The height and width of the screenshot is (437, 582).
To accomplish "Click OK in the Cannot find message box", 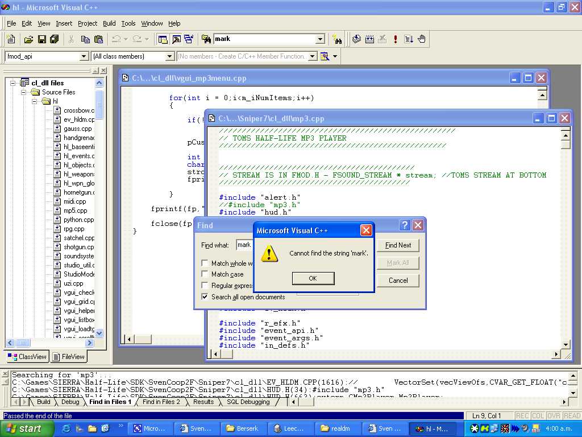I will point(313,278).
